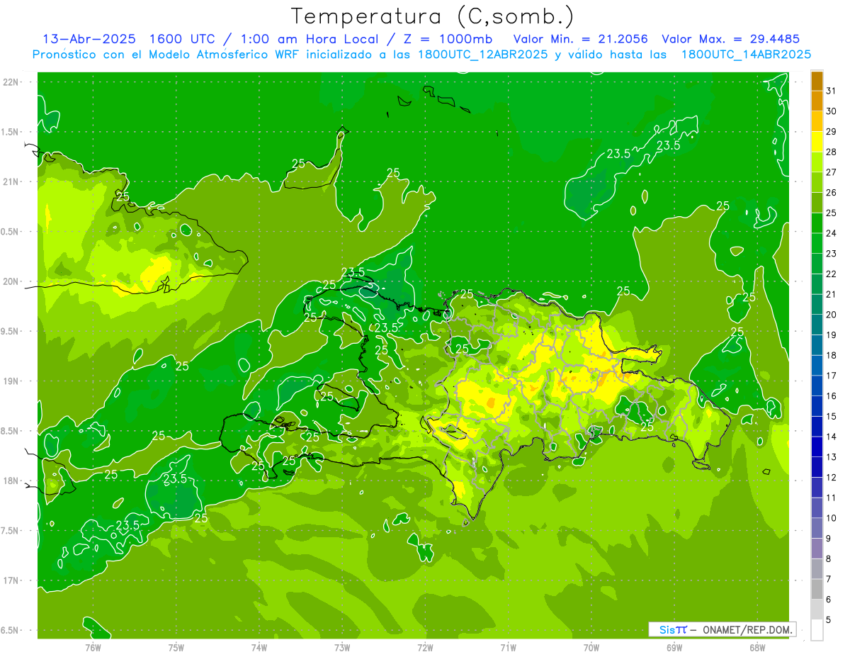This screenshot has height=657, width=850.
Task: Select the 'Z = 1000mb' level text
Action: (x=447, y=39)
